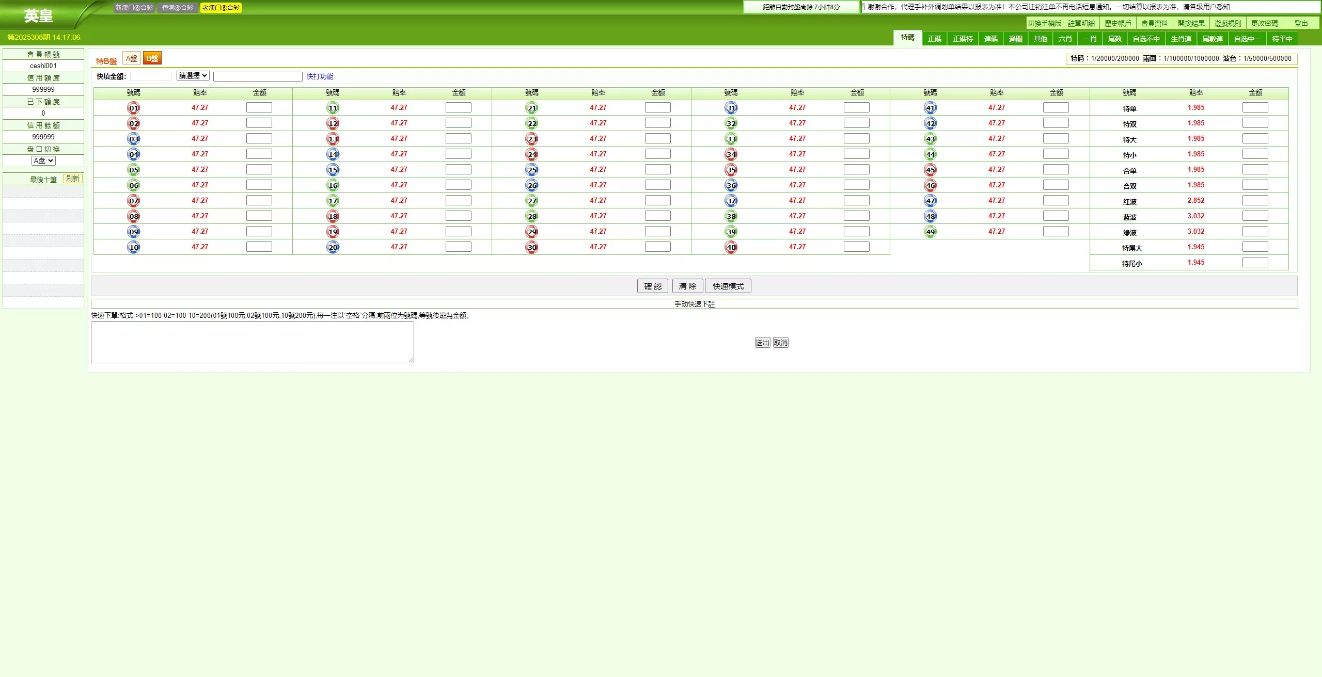The image size is (1322, 677).
Task: Open the A盘 market switch dropdown
Action: (x=43, y=160)
